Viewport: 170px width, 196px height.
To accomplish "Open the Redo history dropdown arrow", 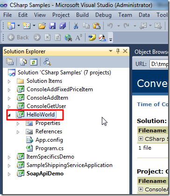I will coord(135,26).
